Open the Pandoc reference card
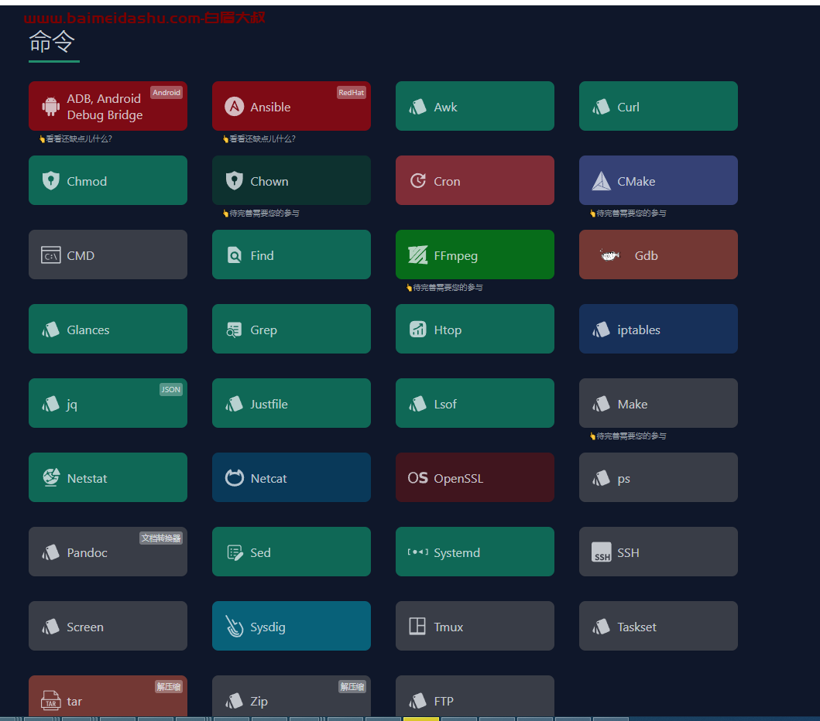Screen dimensions: 820x721 pyautogui.click(x=108, y=552)
